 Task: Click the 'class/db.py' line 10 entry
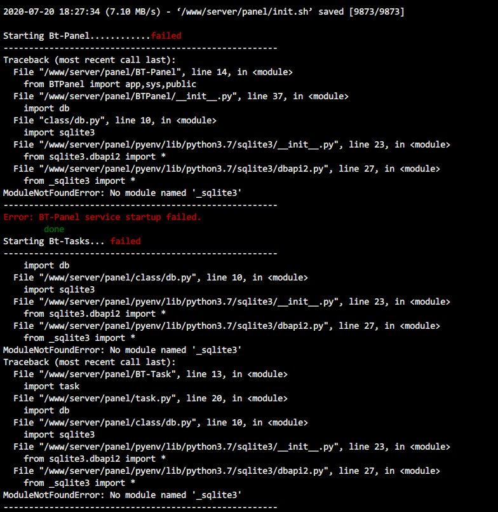coord(115,120)
